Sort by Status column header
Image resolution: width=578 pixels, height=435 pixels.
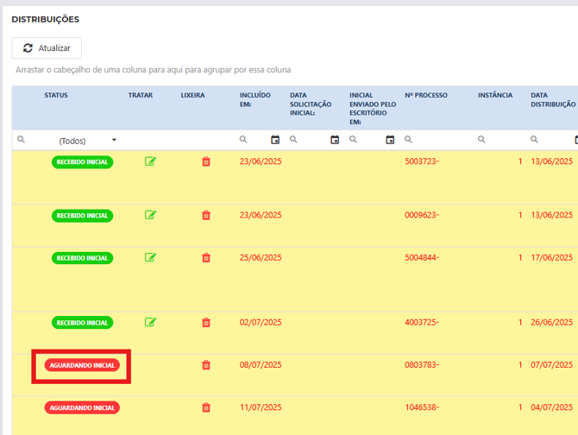(56, 95)
